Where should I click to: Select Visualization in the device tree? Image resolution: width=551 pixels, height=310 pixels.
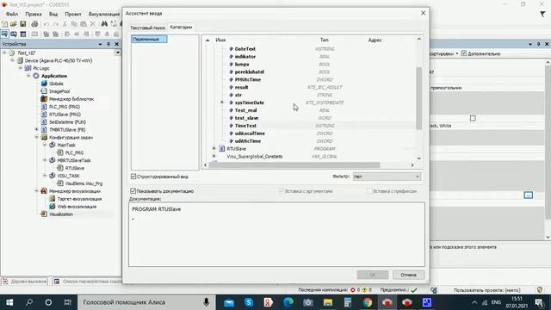pos(61,214)
